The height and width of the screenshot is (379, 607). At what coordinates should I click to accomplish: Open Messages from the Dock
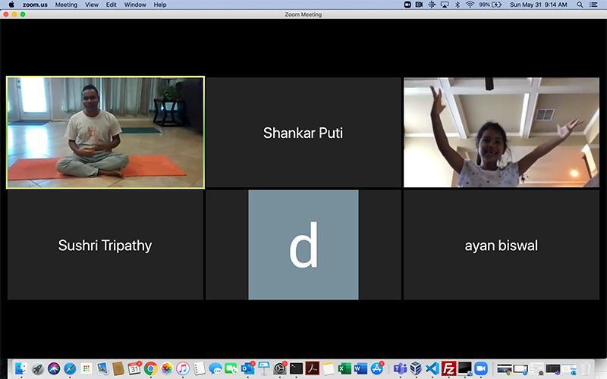215,368
